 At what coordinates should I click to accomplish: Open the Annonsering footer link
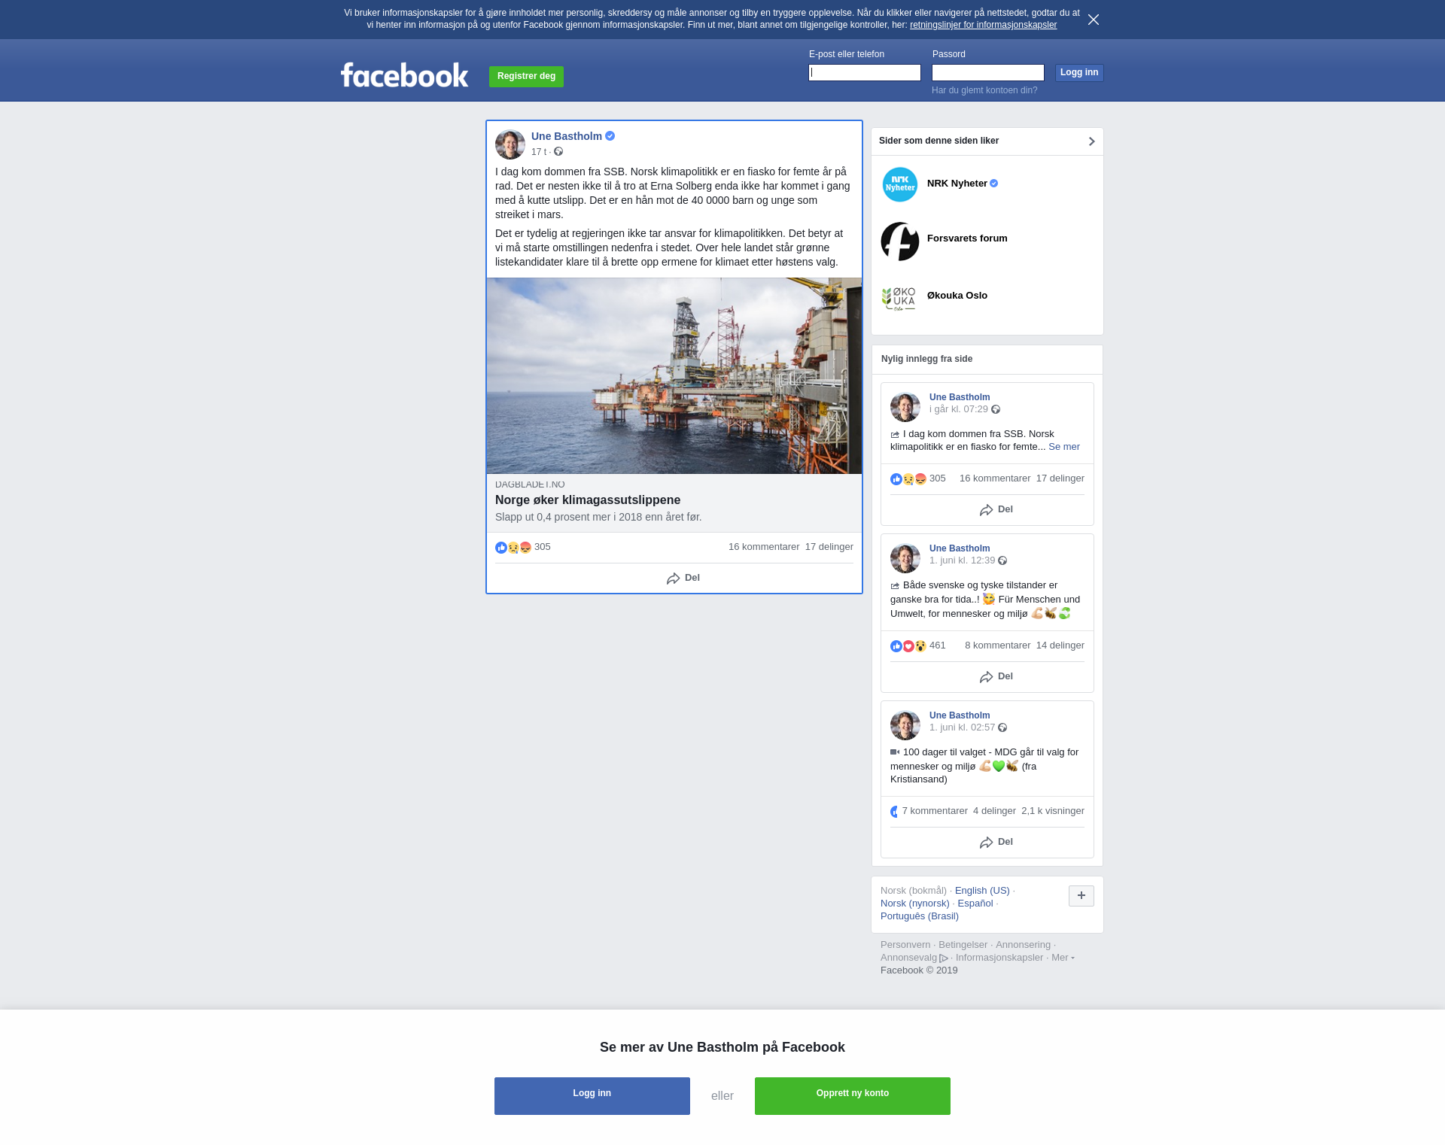click(1023, 945)
